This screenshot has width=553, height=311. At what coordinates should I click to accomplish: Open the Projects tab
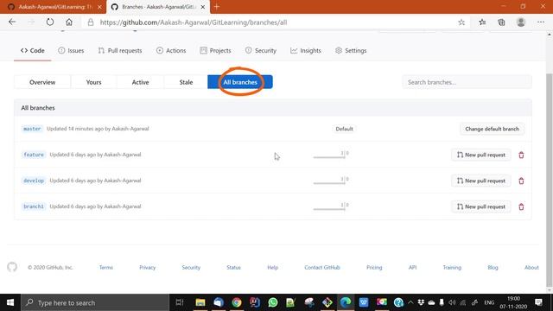(x=215, y=50)
